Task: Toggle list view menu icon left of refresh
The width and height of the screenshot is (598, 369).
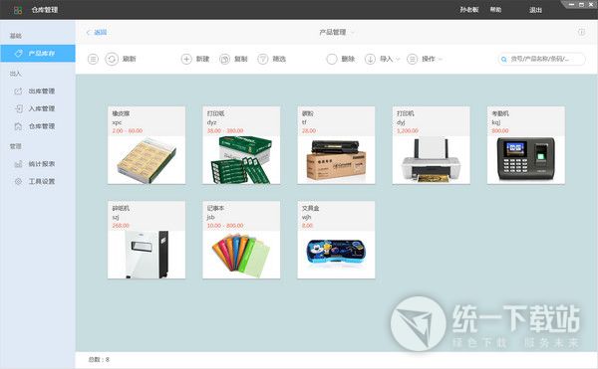Action: pos(93,59)
